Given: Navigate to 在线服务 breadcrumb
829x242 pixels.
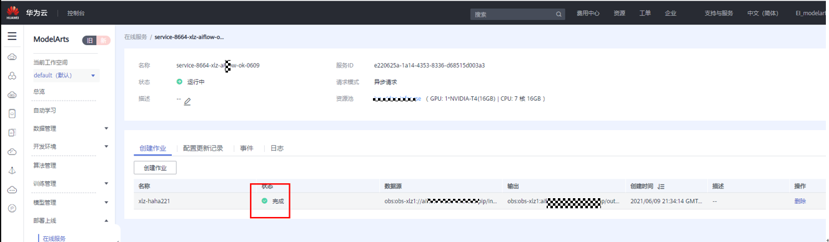Looking at the screenshot, I should coord(136,37).
